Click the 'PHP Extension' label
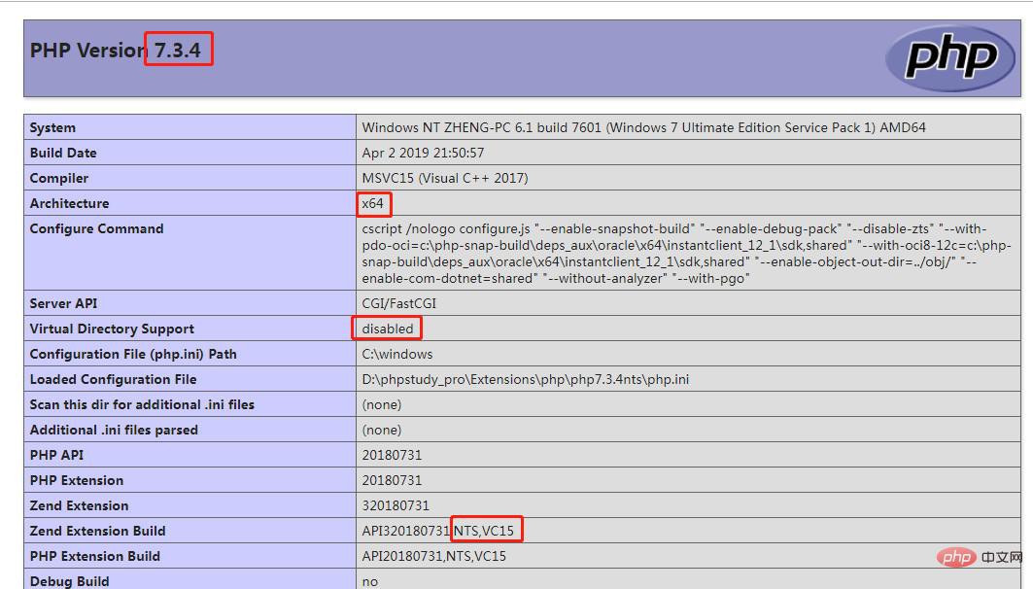 click(x=77, y=480)
